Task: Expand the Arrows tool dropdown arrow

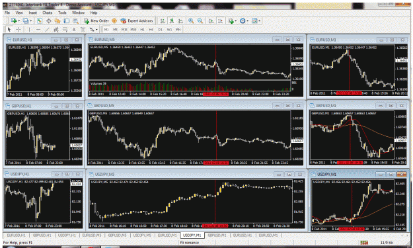Action: click(x=96, y=30)
